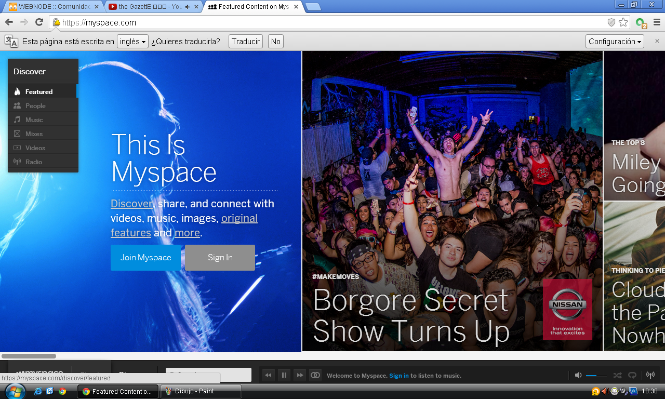Image resolution: width=665 pixels, height=399 pixels.
Task: Open the Configuración dropdown
Action: pyautogui.click(x=615, y=42)
